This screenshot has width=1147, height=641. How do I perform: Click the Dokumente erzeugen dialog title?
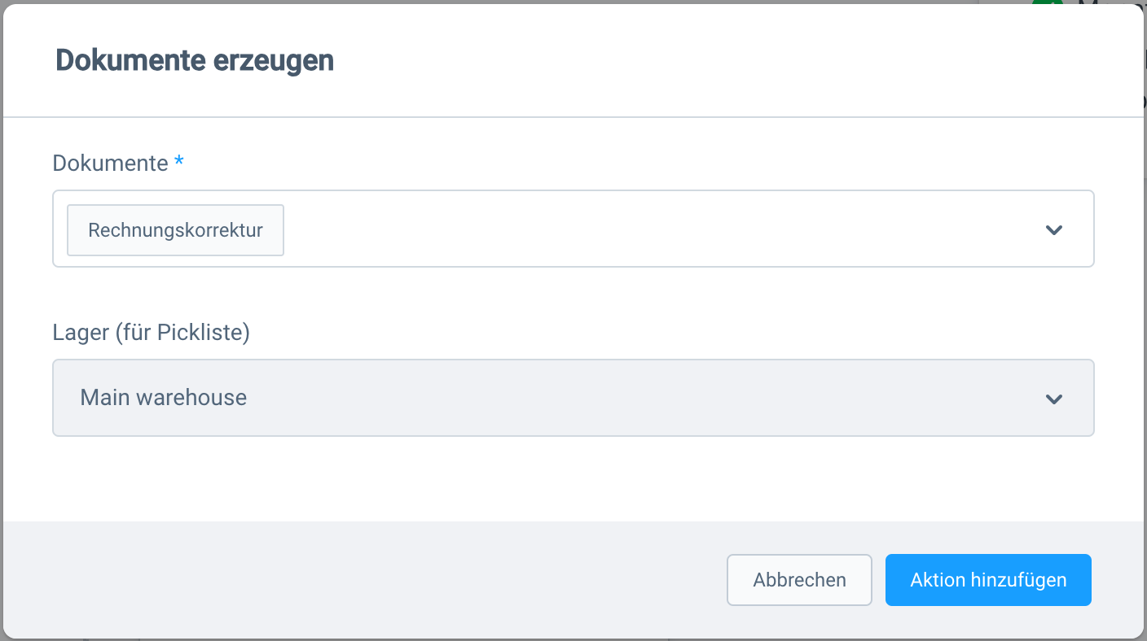pyautogui.click(x=194, y=59)
